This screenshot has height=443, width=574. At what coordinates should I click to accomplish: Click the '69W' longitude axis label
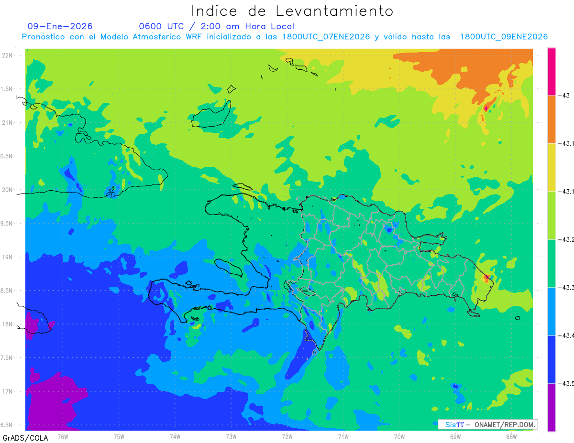pyautogui.click(x=455, y=436)
